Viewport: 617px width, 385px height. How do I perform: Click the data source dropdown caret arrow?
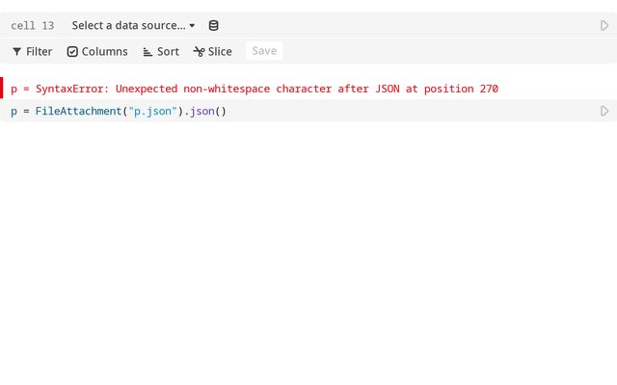click(x=192, y=26)
